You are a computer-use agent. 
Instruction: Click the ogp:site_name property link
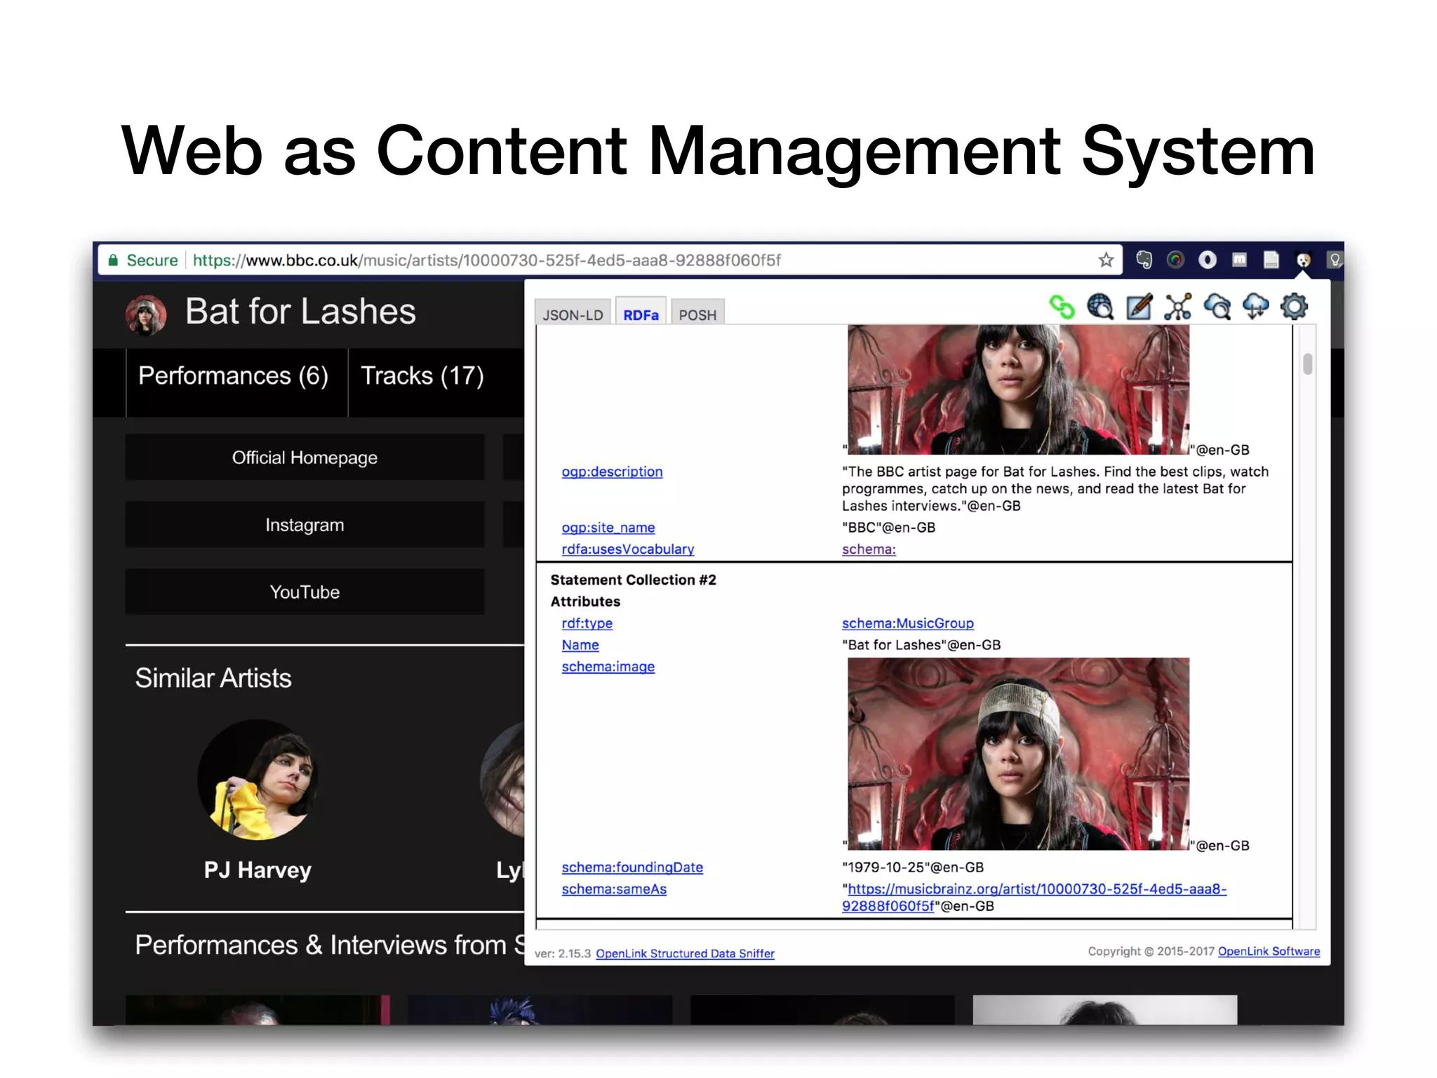coord(608,527)
